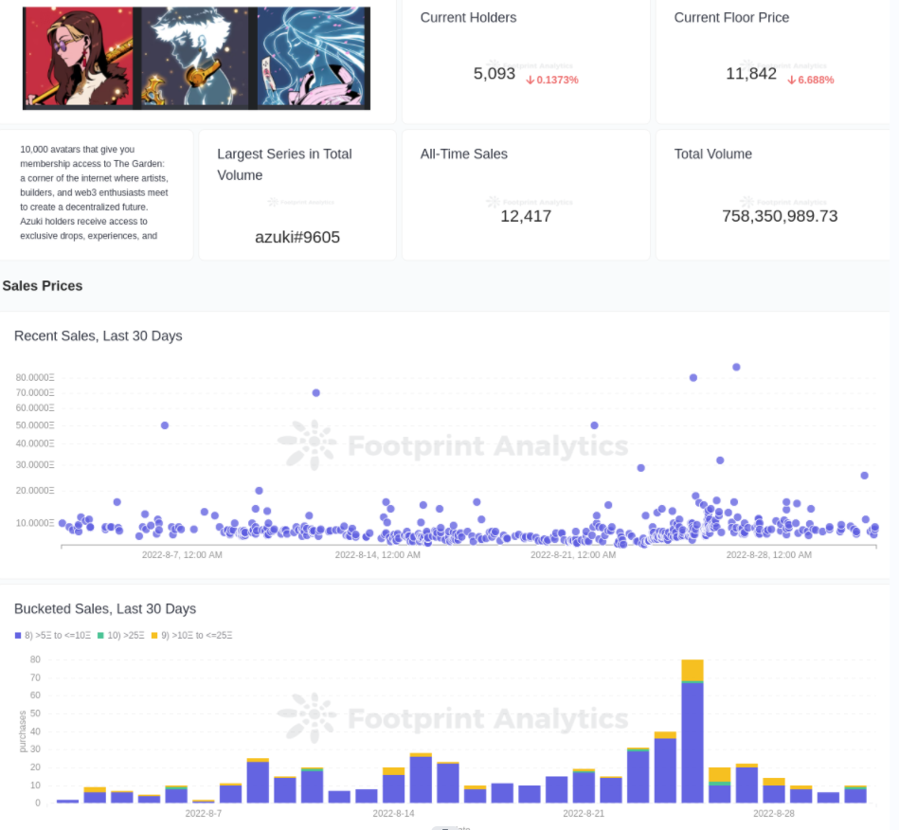Click the Footprint watermark on All-Time Sales card
This screenshot has height=830, width=899.
point(530,202)
